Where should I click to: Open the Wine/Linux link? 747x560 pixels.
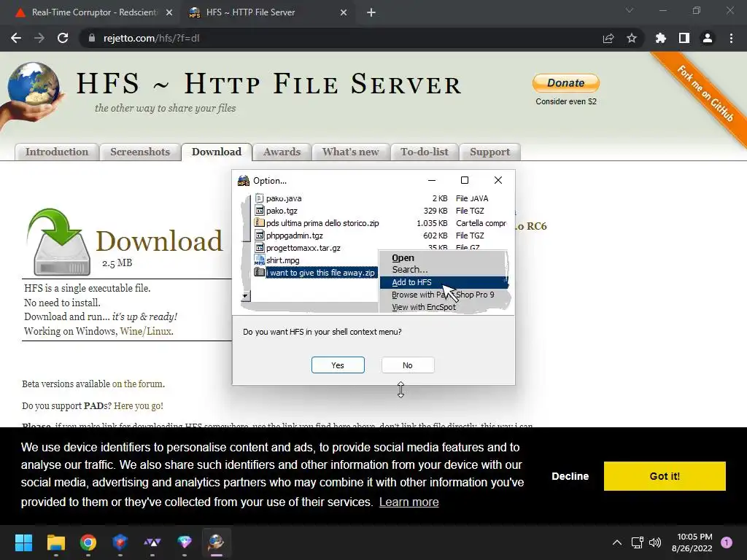click(146, 331)
